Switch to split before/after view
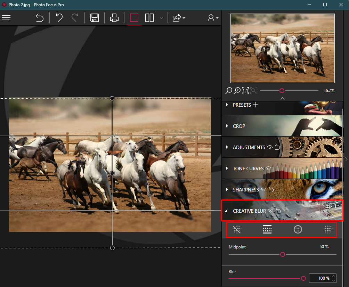The width and height of the screenshot is (349, 287). pyautogui.click(x=149, y=18)
